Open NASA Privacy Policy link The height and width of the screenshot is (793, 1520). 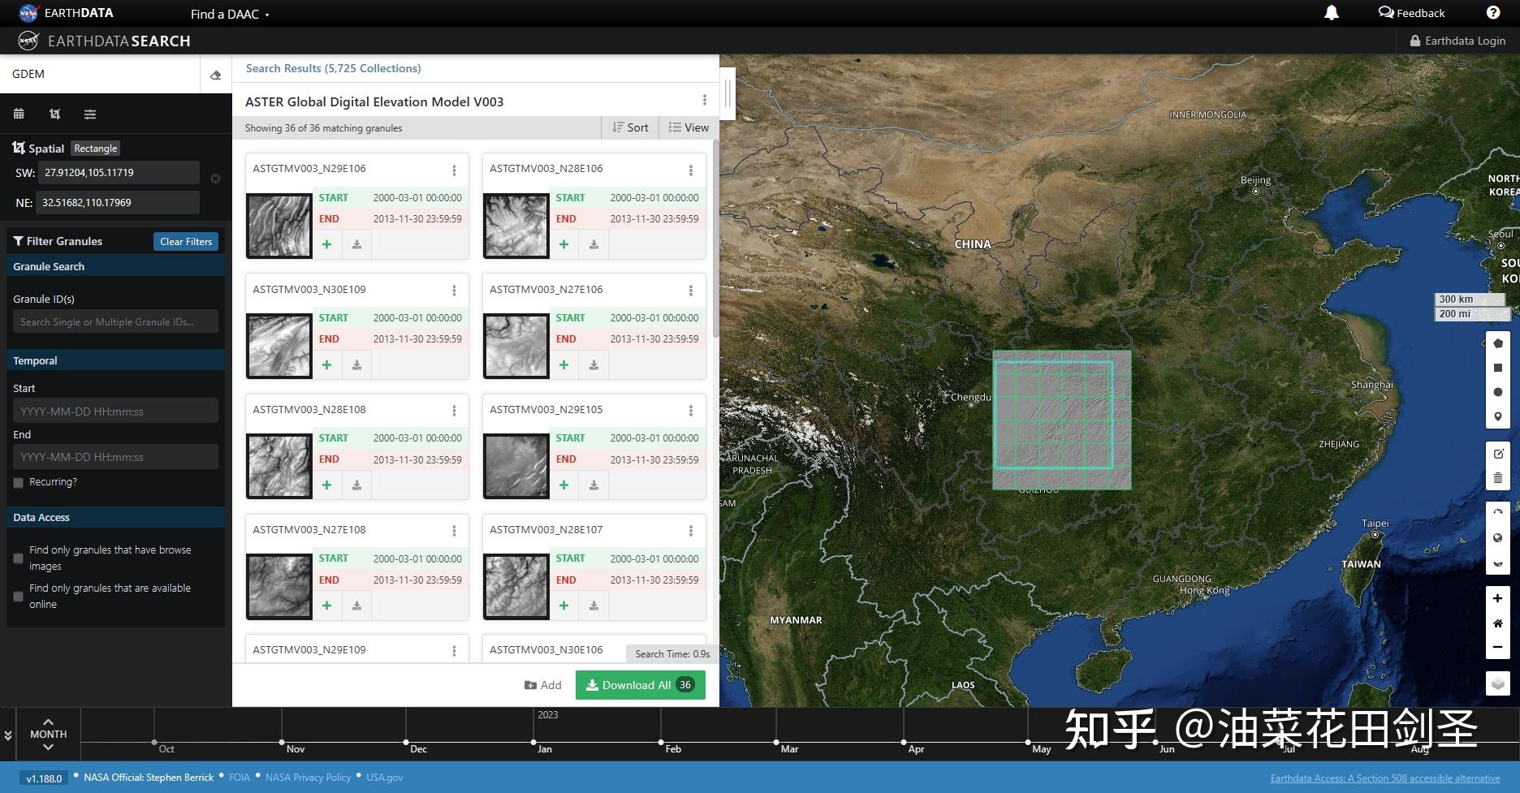tap(308, 778)
